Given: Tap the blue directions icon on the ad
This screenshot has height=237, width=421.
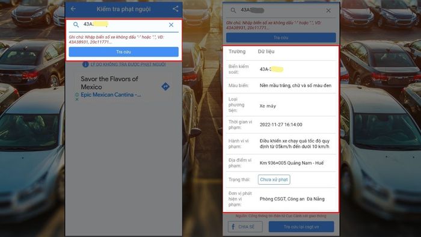Looking at the screenshot, I should coord(165,87).
